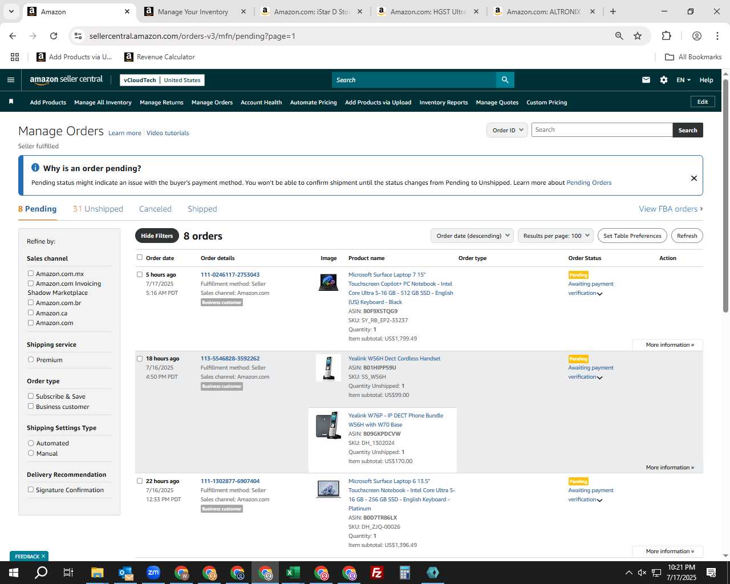Open the Chrome apps grid icon
730x584 pixels.
click(15, 57)
